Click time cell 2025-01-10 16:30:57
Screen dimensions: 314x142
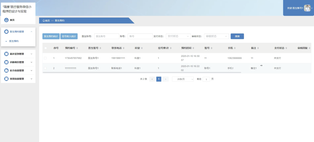click(190, 58)
